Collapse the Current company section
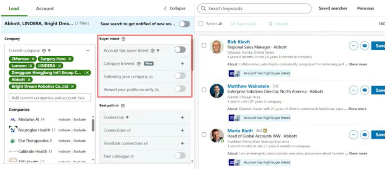The height and width of the screenshot is (169, 390). (x=88, y=51)
